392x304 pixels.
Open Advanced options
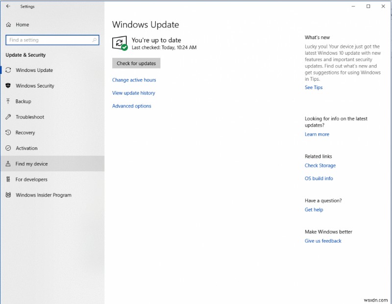[131, 106]
